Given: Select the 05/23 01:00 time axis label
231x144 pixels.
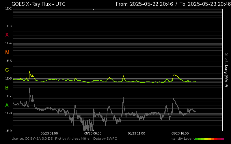Looking at the screenshot, I should click(x=49, y=134).
